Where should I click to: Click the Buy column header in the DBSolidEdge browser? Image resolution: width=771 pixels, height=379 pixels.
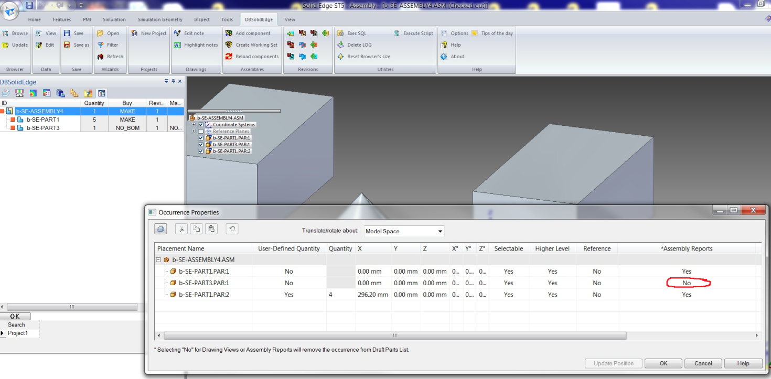[127, 103]
